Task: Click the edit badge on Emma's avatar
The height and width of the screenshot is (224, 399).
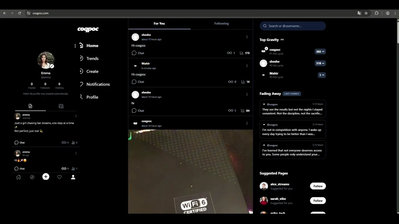Action: (52, 66)
